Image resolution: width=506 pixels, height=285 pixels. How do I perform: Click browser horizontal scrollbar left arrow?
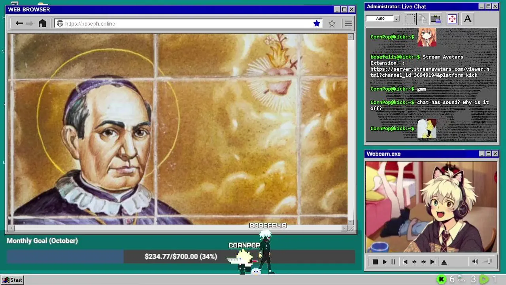coord(11,228)
